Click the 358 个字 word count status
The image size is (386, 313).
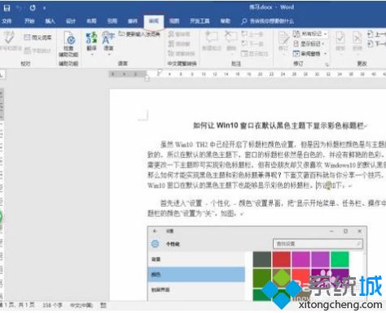pos(52,306)
